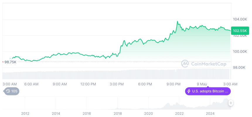
Task: Click the 104.00K price axis label
Action: tap(240, 19)
